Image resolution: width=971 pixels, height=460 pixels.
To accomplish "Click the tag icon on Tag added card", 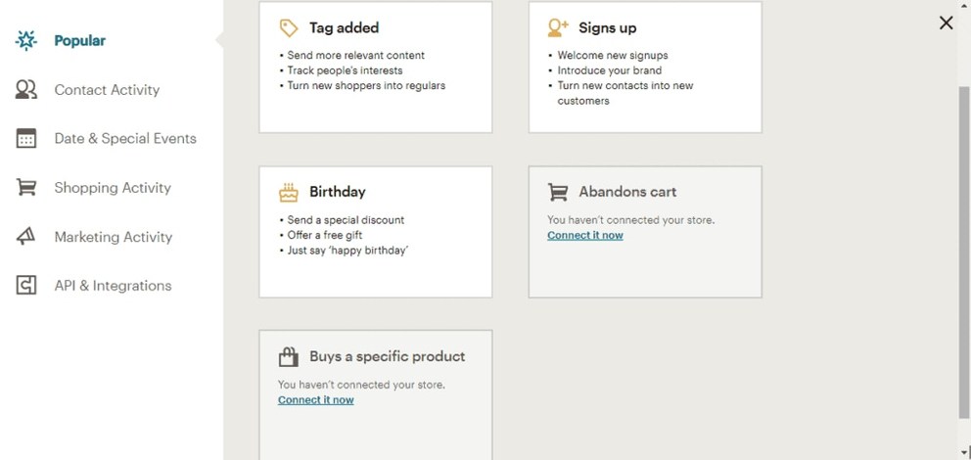I will pos(289,27).
